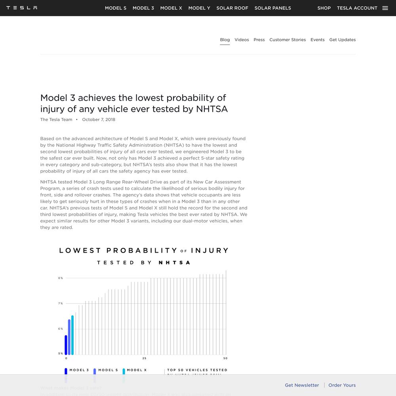Image resolution: width=396 pixels, height=396 pixels.
Task: Open Tesla Account
Action: click(357, 8)
